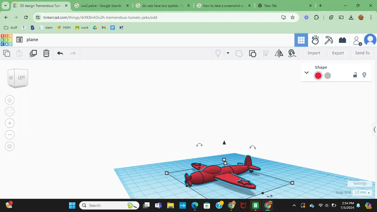Toggle the shape lock icon
377x212 pixels.
tap(355, 75)
